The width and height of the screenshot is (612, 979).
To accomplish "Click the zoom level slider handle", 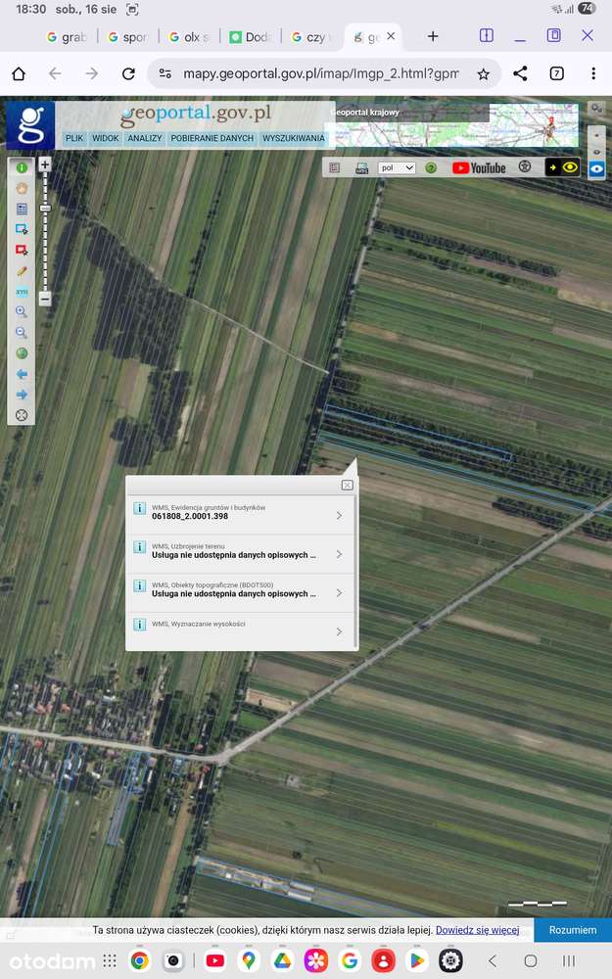I will [x=45, y=208].
